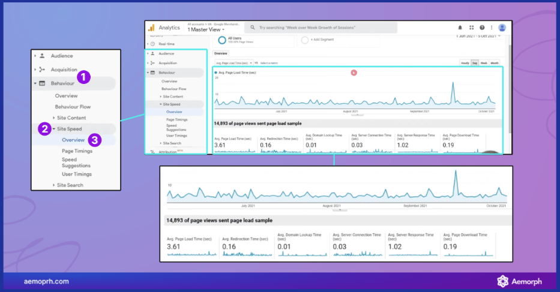Open Speed Suggestions in the Analytics window sidebar

(x=176, y=128)
